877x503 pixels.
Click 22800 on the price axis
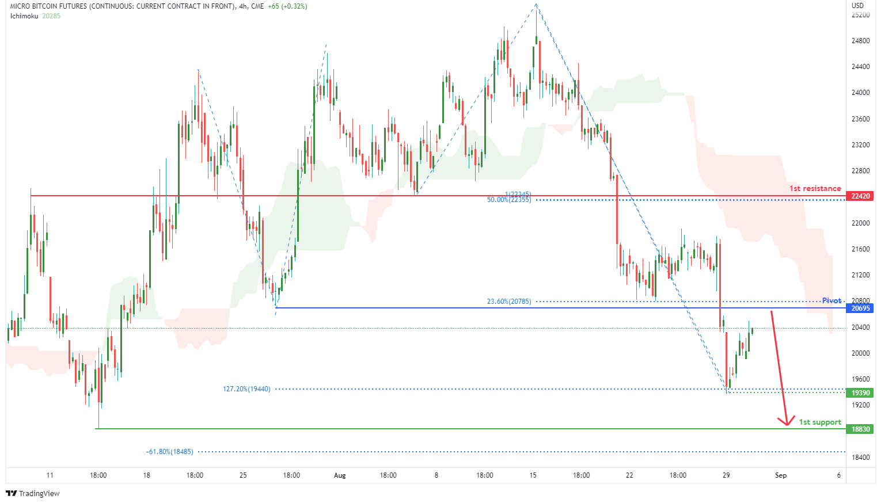coord(861,171)
